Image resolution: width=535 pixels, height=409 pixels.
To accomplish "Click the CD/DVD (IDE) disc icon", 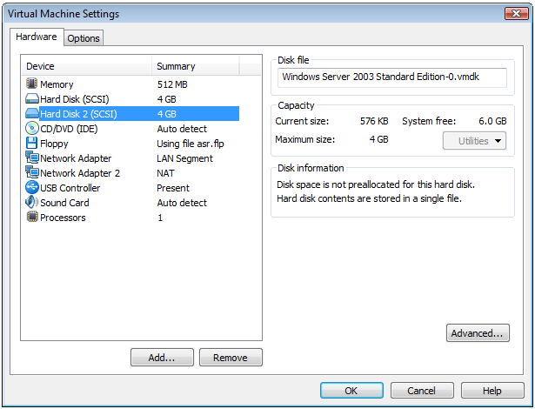I will point(31,129).
